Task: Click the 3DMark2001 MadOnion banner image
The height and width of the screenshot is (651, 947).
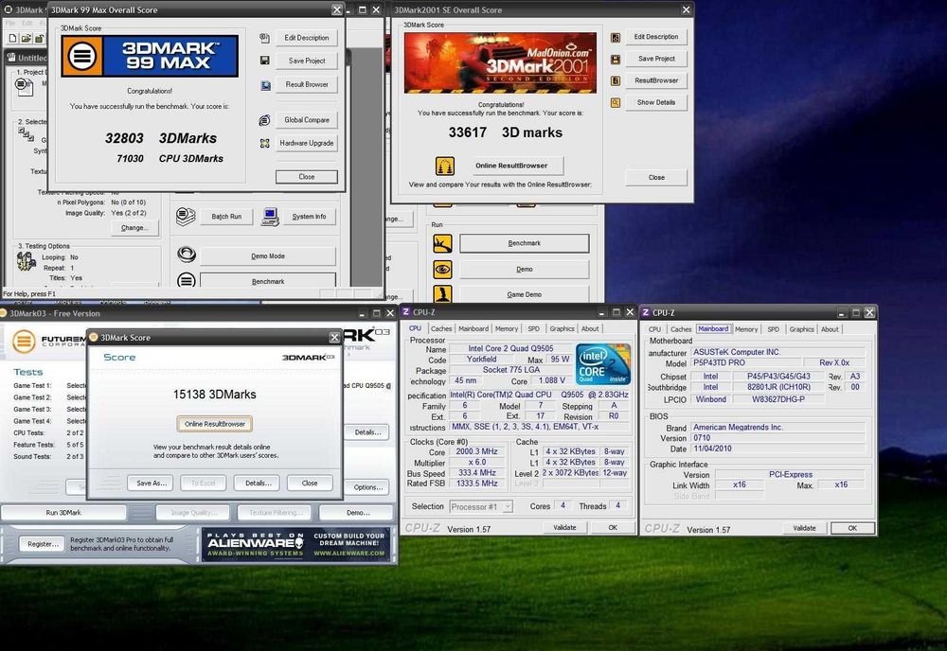Action: 500,62
